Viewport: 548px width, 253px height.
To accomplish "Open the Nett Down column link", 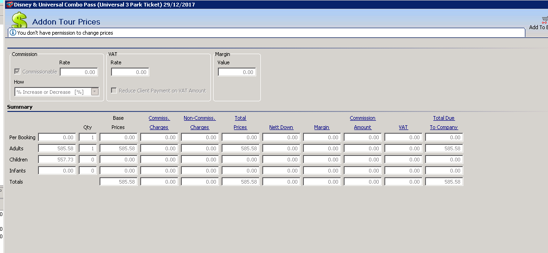I will tap(281, 127).
